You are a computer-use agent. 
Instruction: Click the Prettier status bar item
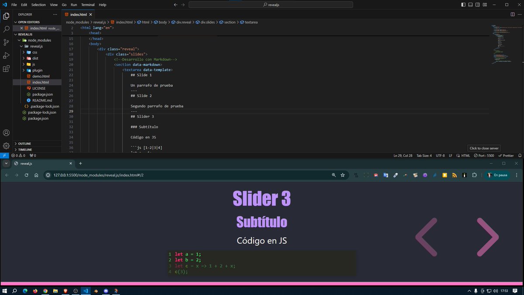(x=506, y=155)
